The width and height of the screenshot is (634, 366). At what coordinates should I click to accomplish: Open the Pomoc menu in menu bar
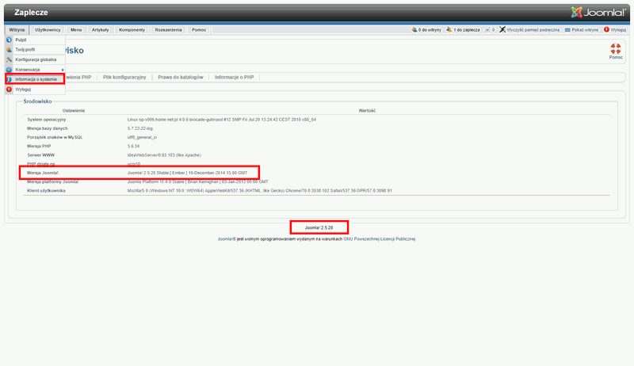click(x=199, y=30)
